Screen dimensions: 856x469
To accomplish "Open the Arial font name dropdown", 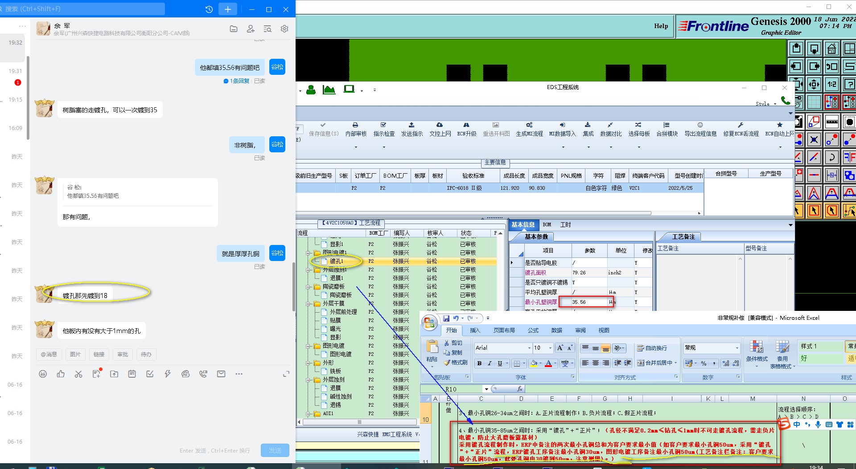I will click(x=529, y=348).
